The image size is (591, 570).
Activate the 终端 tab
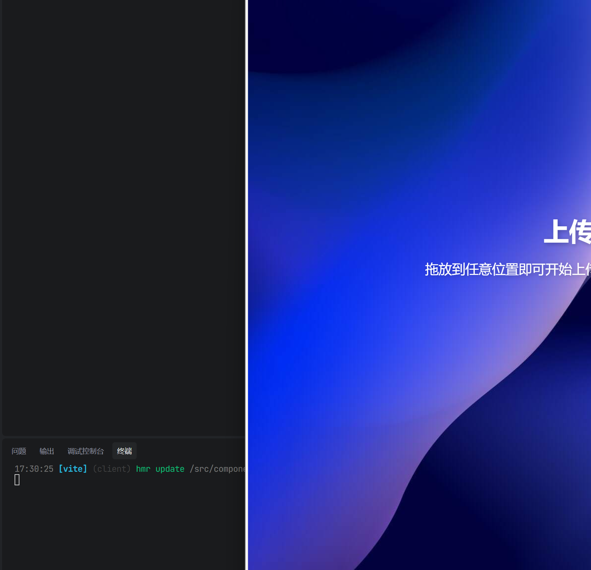[x=124, y=451]
